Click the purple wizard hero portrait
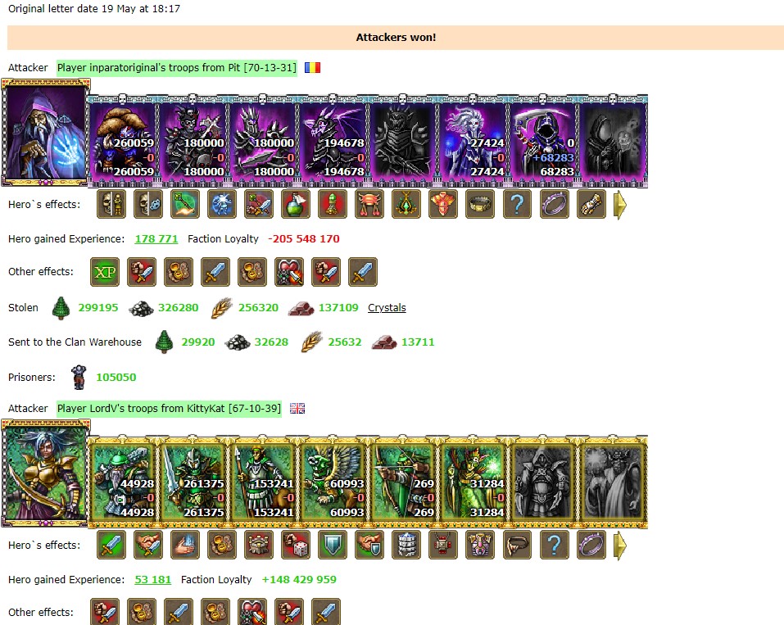This screenshot has width=784, height=625. click(x=46, y=133)
